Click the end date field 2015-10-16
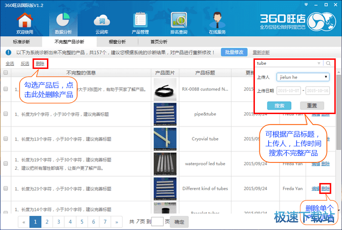This screenshot has height=230, width=342. click(317, 90)
